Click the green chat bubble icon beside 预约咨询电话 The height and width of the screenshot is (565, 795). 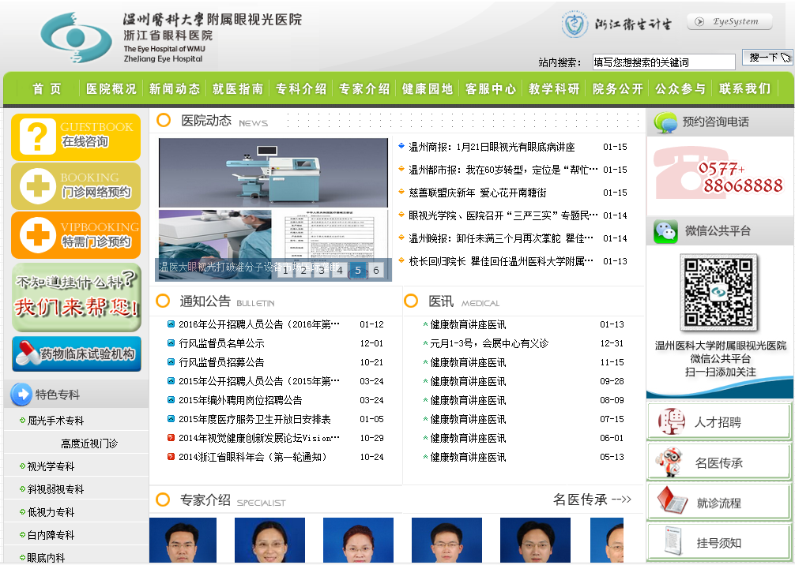tap(665, 122)
